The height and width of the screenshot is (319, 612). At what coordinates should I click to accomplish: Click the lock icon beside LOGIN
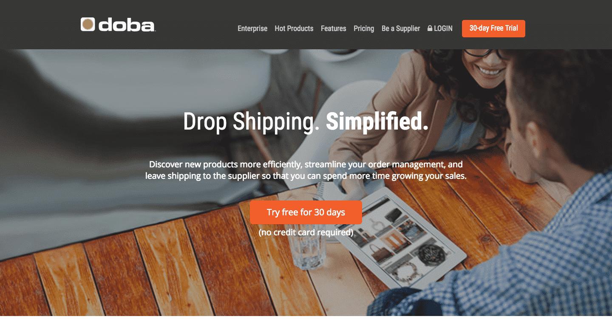click(x=430, y=28)
